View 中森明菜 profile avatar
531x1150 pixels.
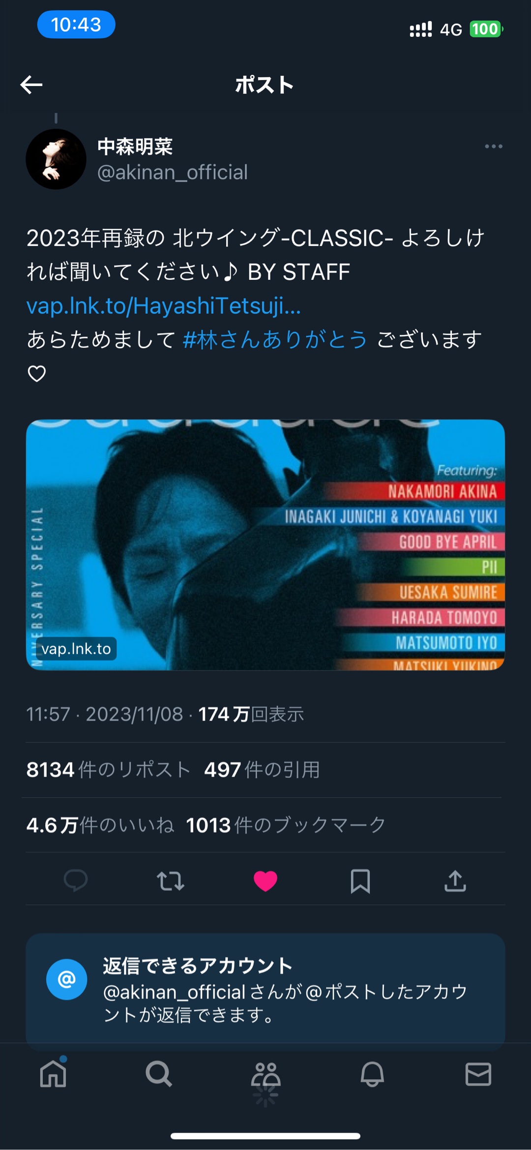coord(56,159)
